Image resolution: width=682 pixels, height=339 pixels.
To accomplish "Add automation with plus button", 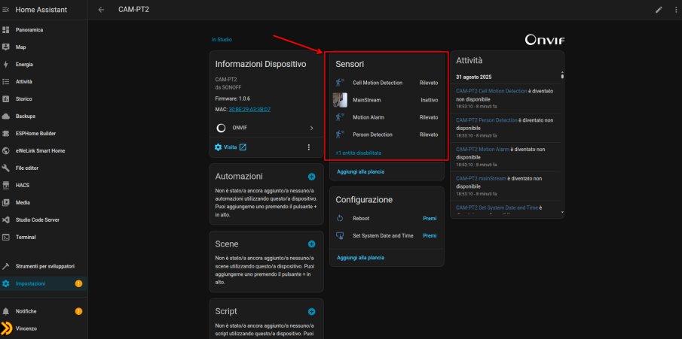I will [x=311, y=177].
